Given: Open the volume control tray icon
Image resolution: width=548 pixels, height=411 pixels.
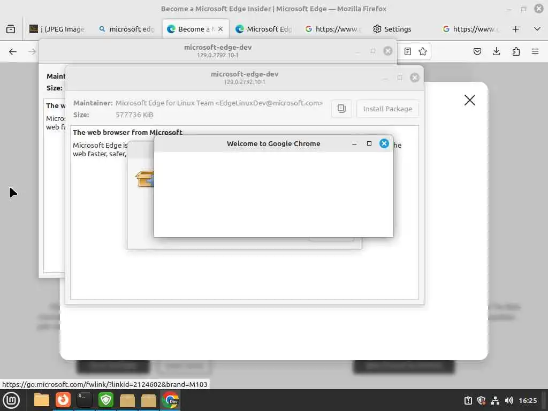Looking at the screenshot, I should pyautogui.click(x=509, y=400).
